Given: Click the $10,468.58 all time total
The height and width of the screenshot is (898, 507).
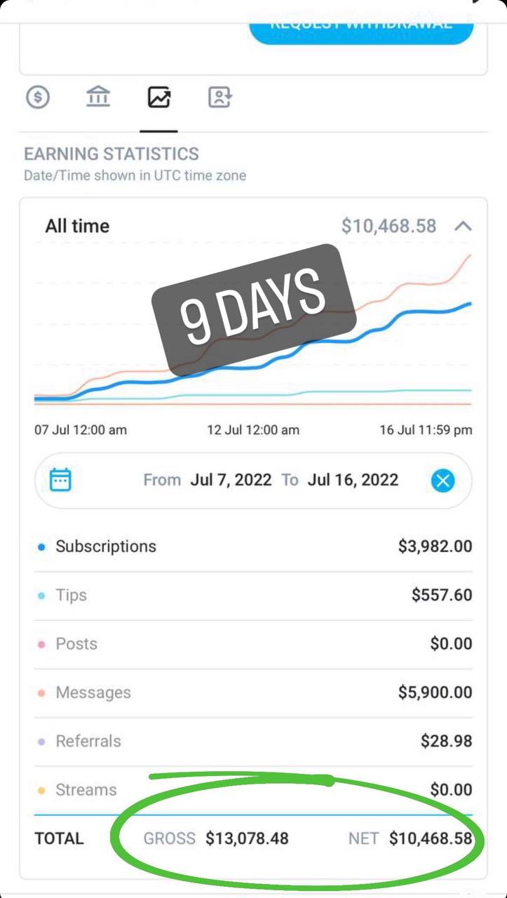Looking at the screenshot, I should click(388, 226).
